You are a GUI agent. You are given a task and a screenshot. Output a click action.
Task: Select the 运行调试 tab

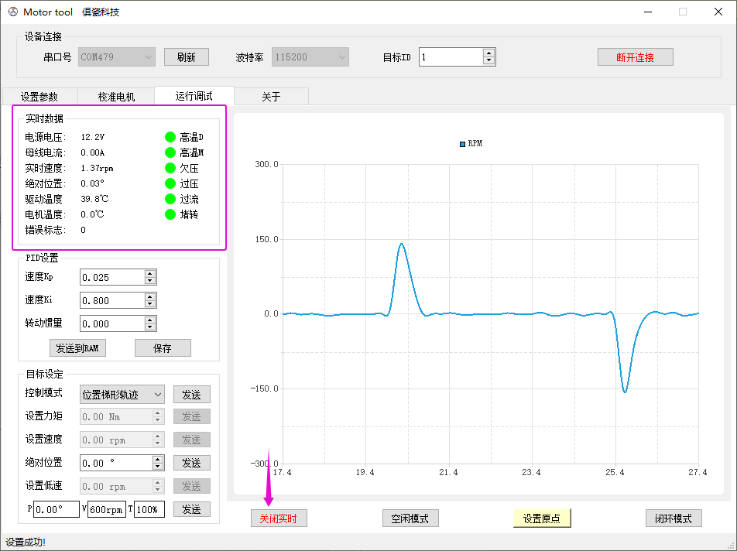[194, 96]
